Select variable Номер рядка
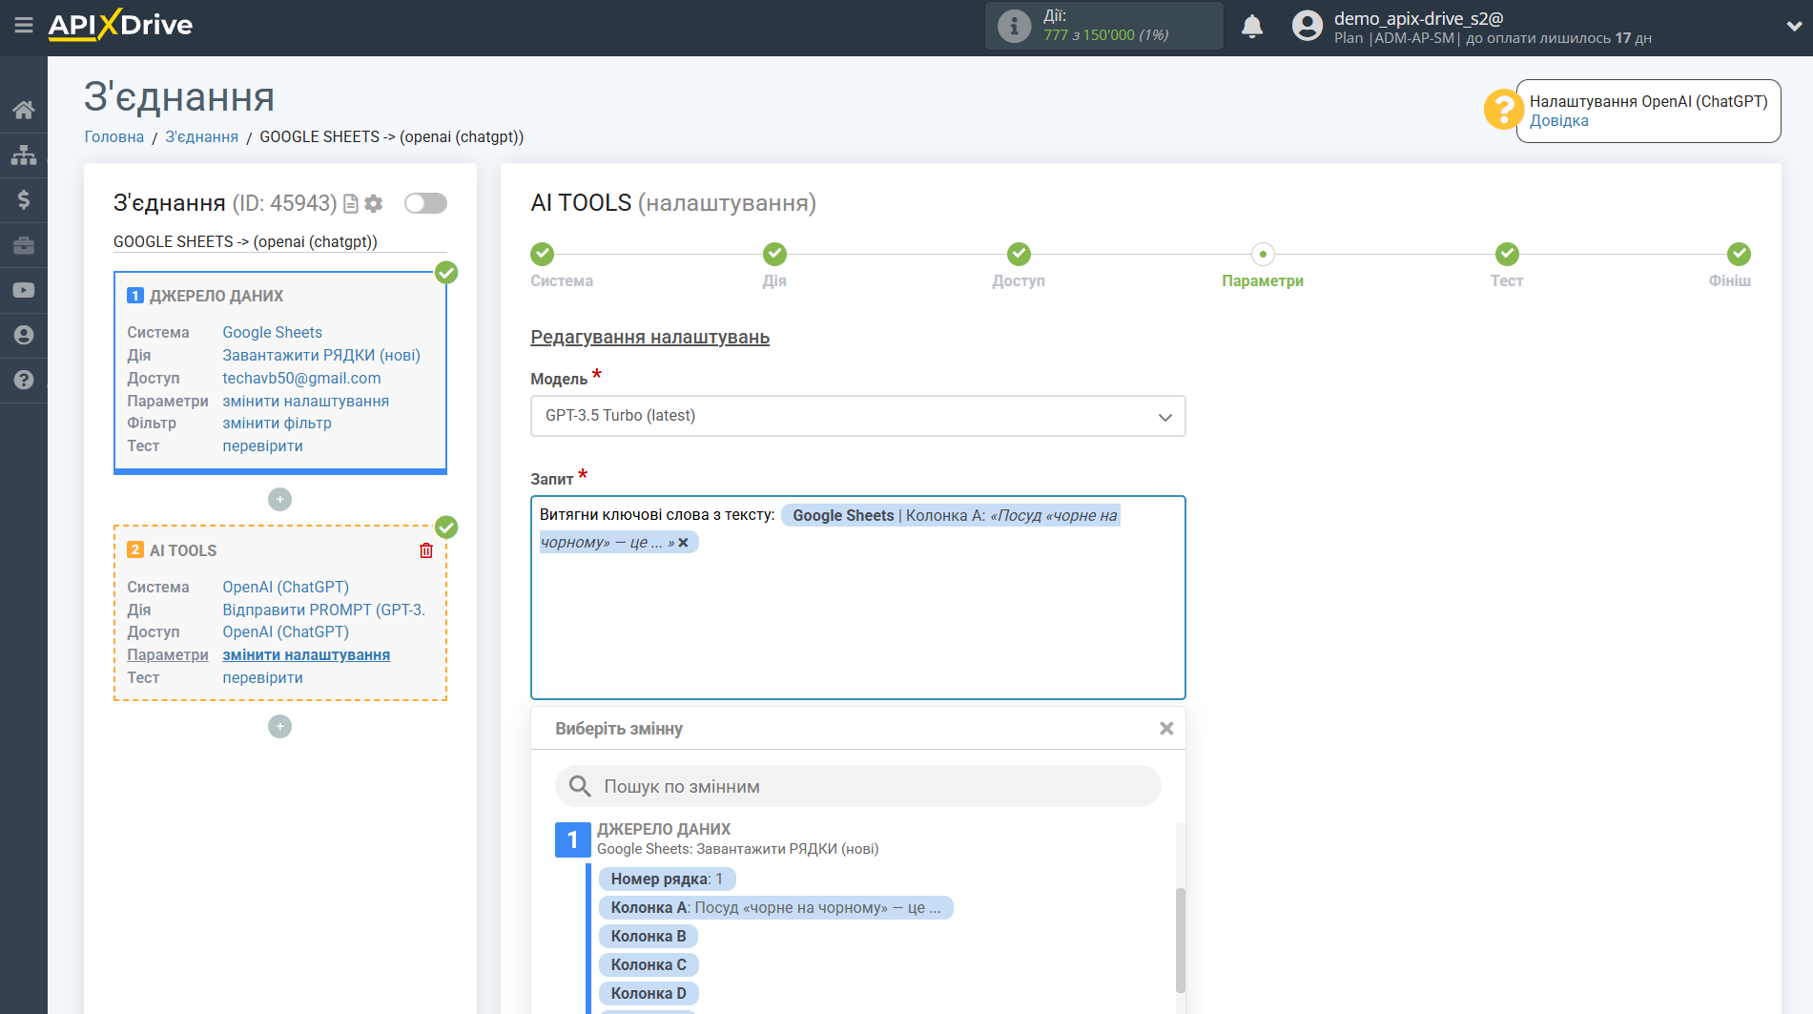Image resolution: width=1813 pixels, height=1014 pixels. tap(667, 879)
